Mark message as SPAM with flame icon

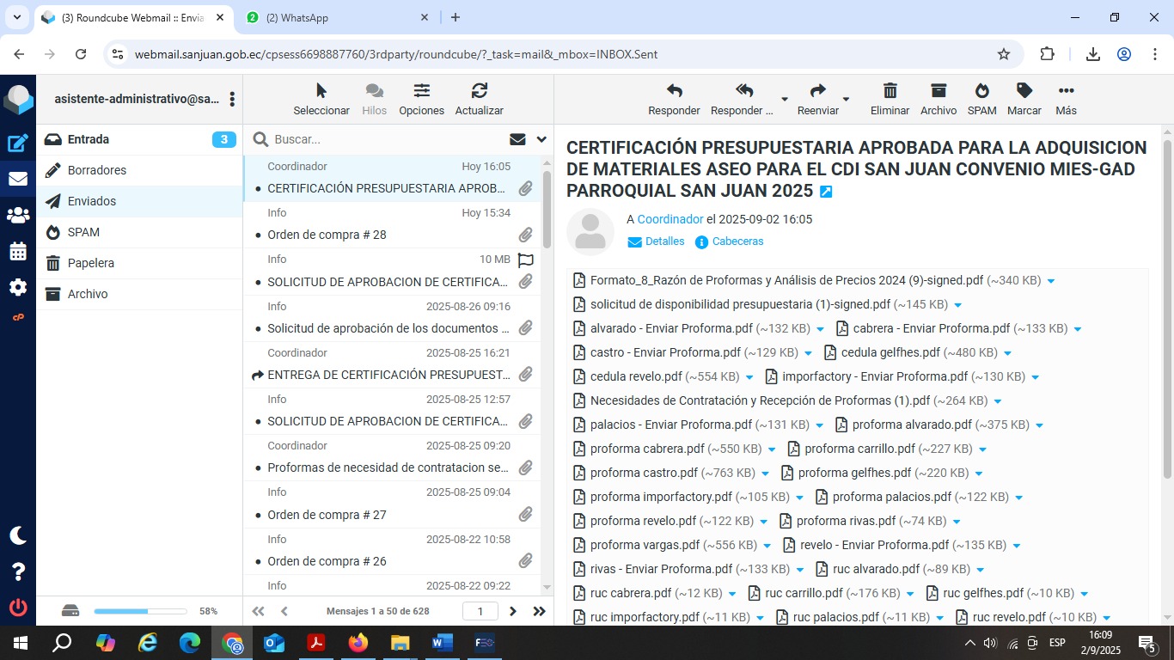pos(981,91)
